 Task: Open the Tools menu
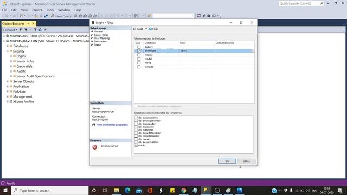point(50,10)
